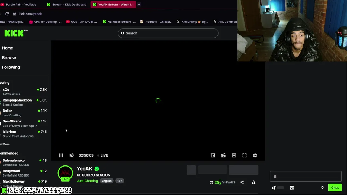Open Browse in the sidebar
The width and height of the screenshot is (347, 195).
(9, 57)
